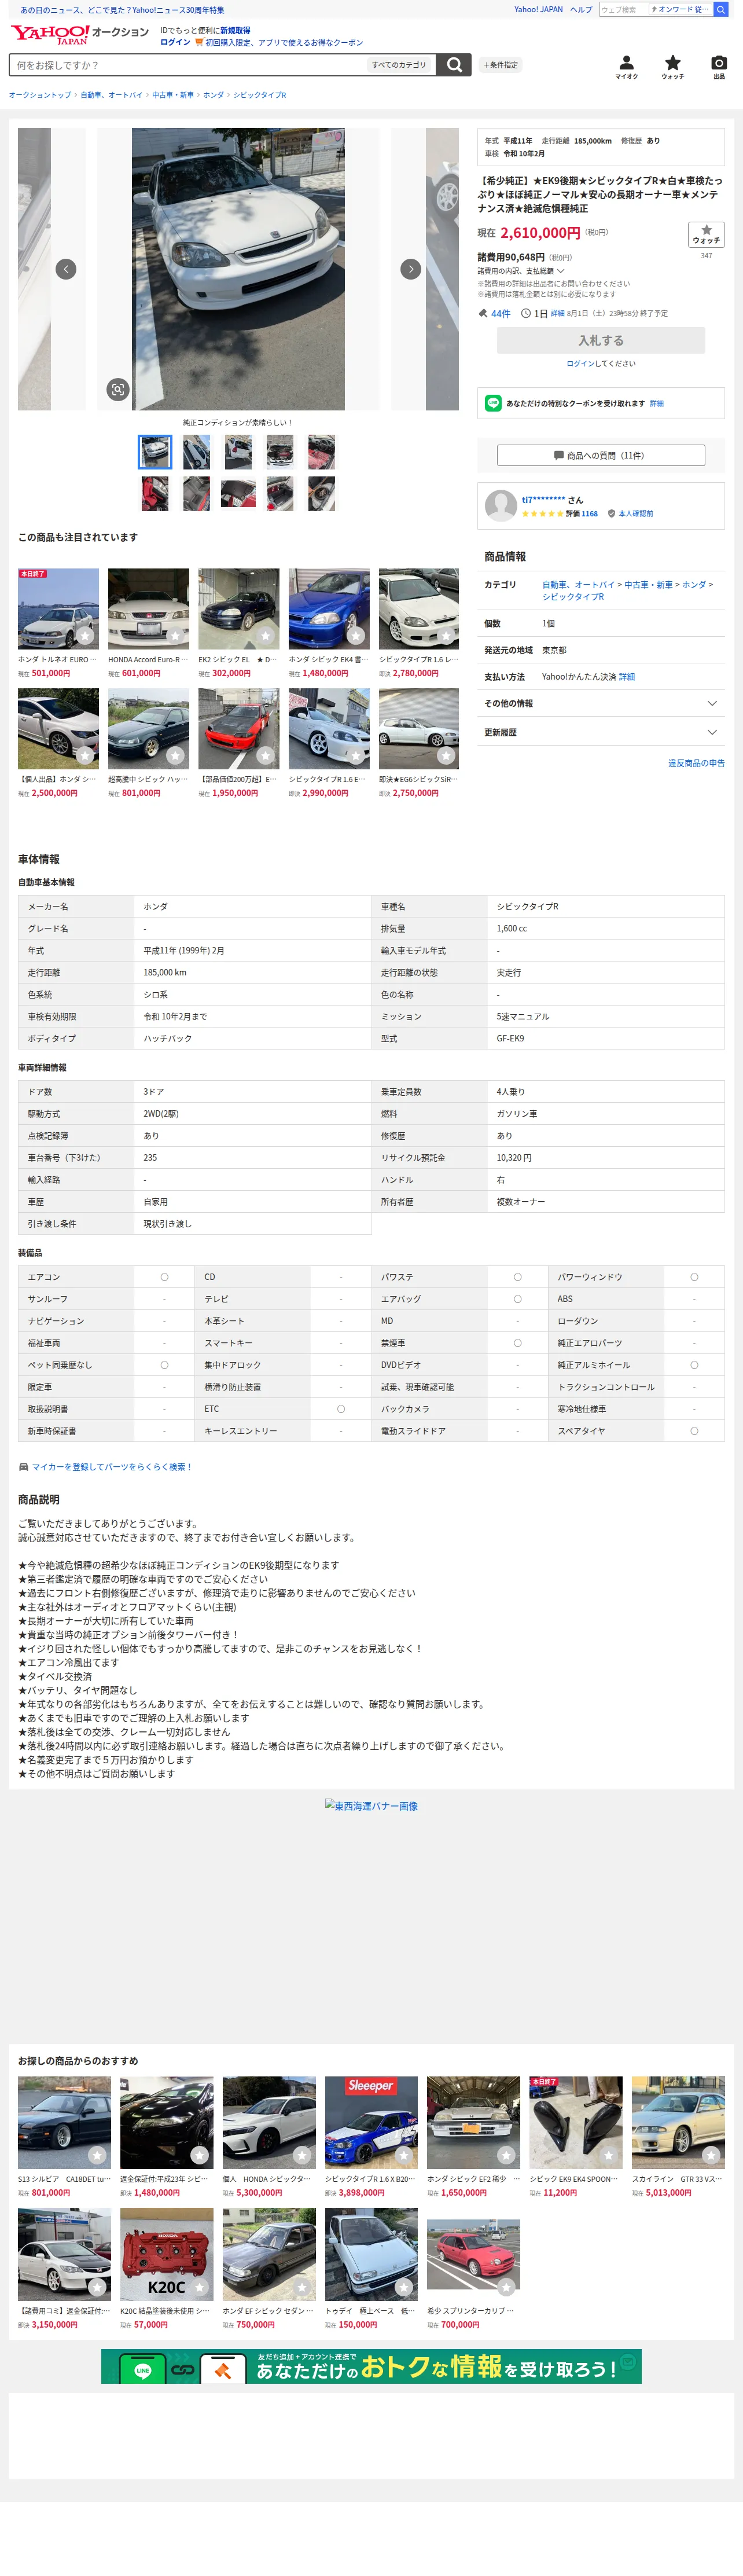Toggle watch star on 即決★EG6シビックSiR item
743x2576 pixels.
[x=446, y=756]
